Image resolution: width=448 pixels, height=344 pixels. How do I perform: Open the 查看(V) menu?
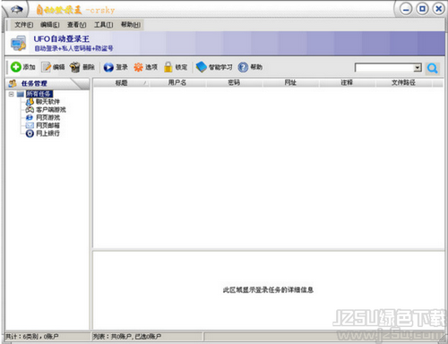click(77, 25)
